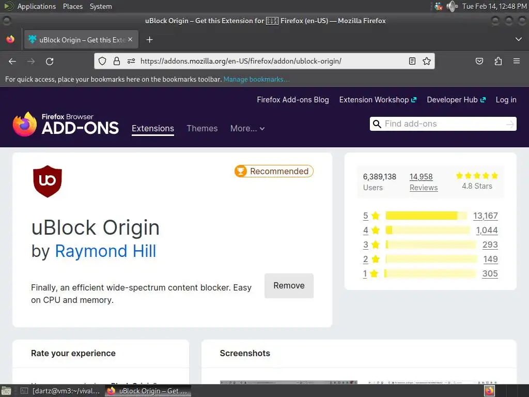Click the Recommended trophy badge
Image resolution: width=529 pixels, height=397 pixels.
pyautogui.click(x=274, y=171)
